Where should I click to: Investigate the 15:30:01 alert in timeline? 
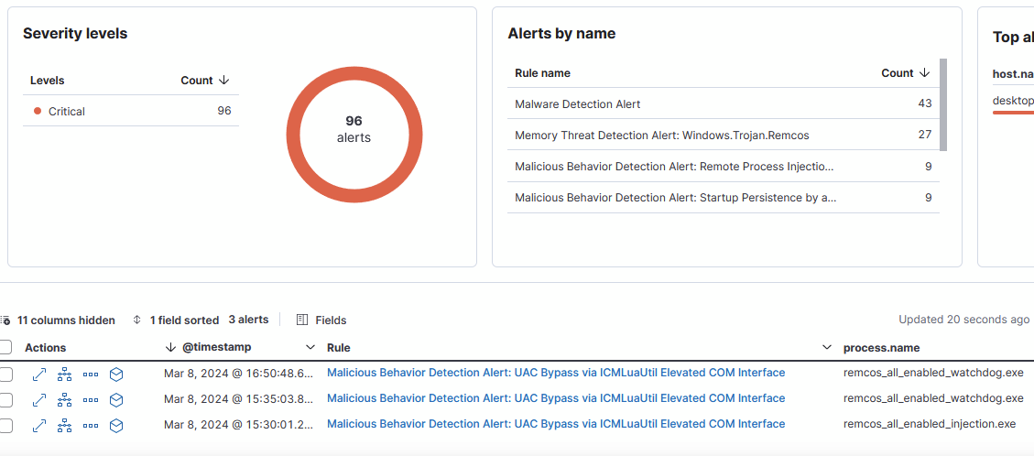116,426
